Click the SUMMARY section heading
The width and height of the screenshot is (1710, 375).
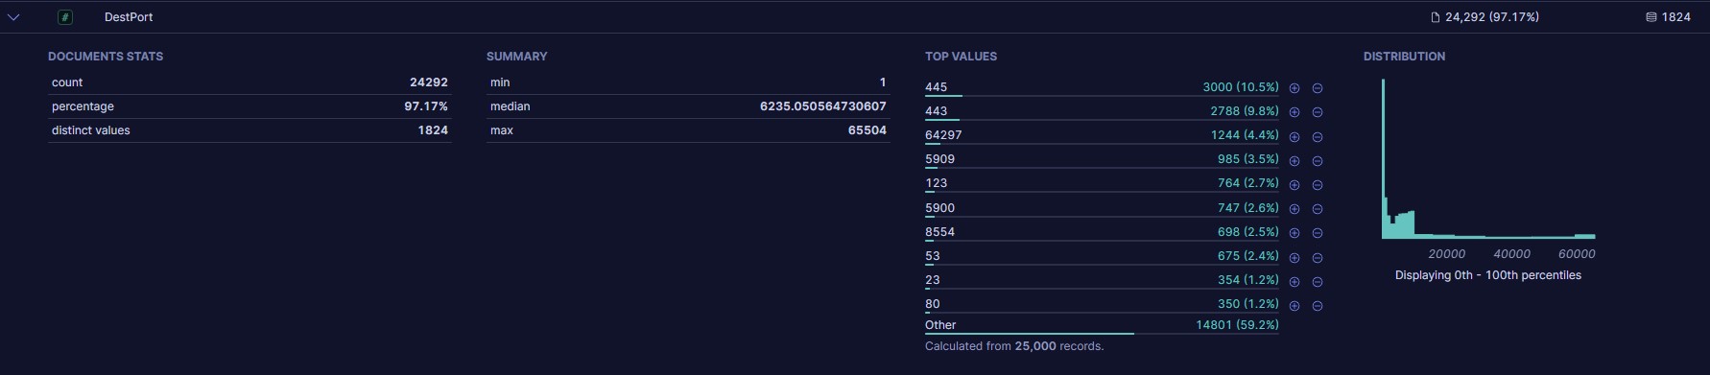516,57
